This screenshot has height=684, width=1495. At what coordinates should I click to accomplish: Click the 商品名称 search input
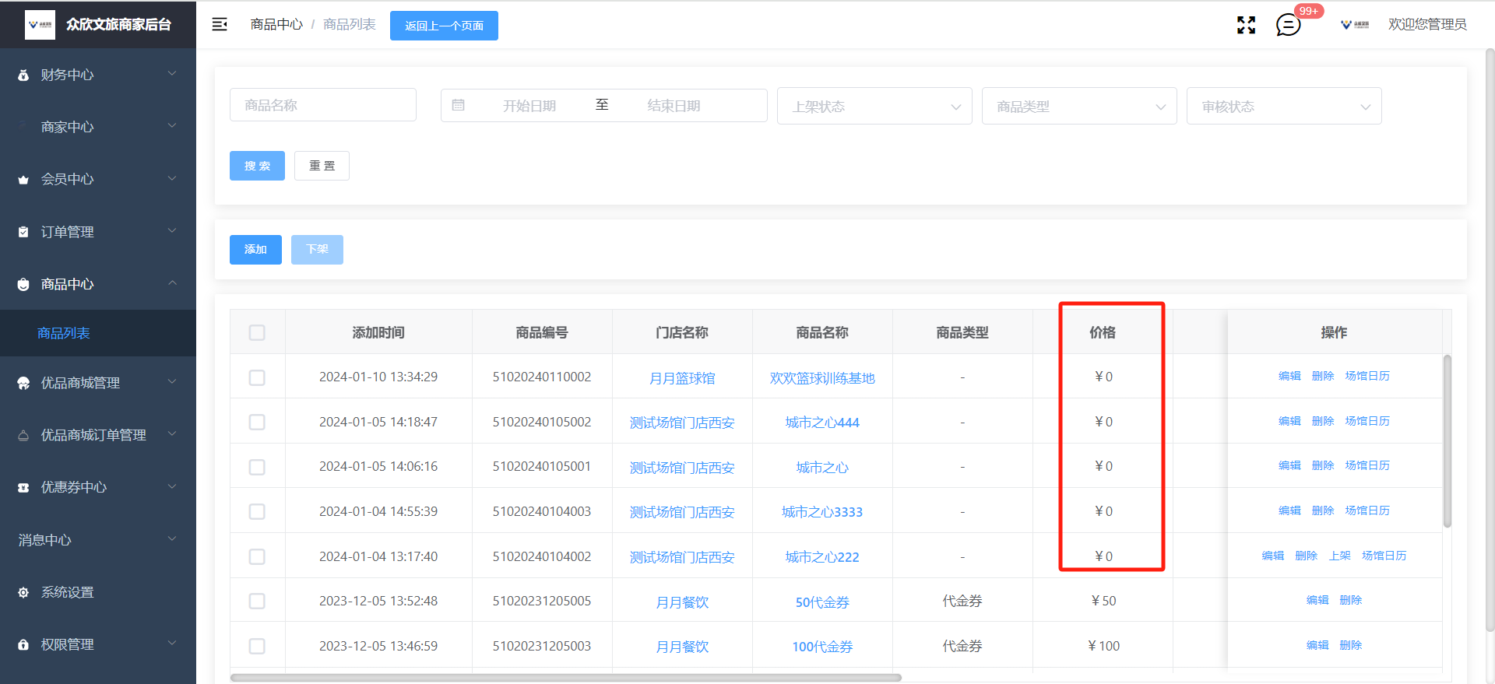click(323, 105)
